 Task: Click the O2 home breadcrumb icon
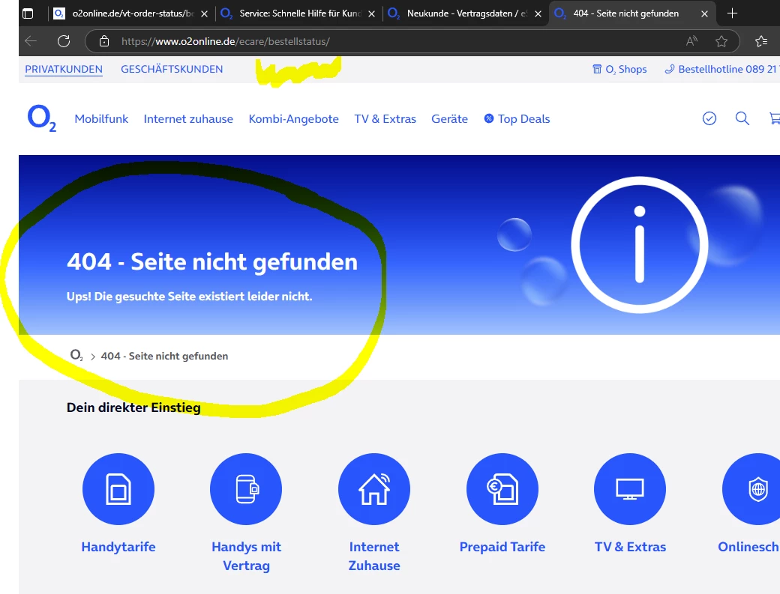coord(76,355)
